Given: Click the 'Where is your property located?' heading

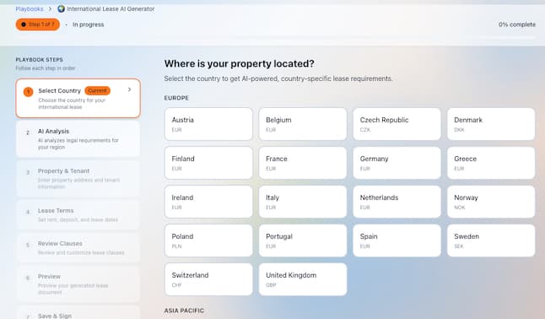Looking at the screenshot, I should pos(239,63).
